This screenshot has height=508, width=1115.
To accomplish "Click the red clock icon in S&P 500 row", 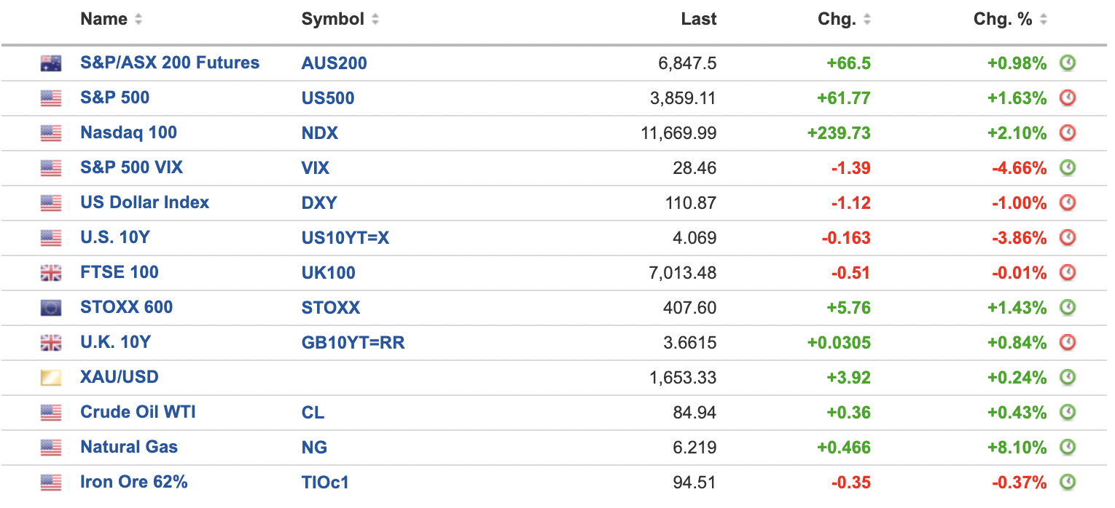I will click(1068, 98).
